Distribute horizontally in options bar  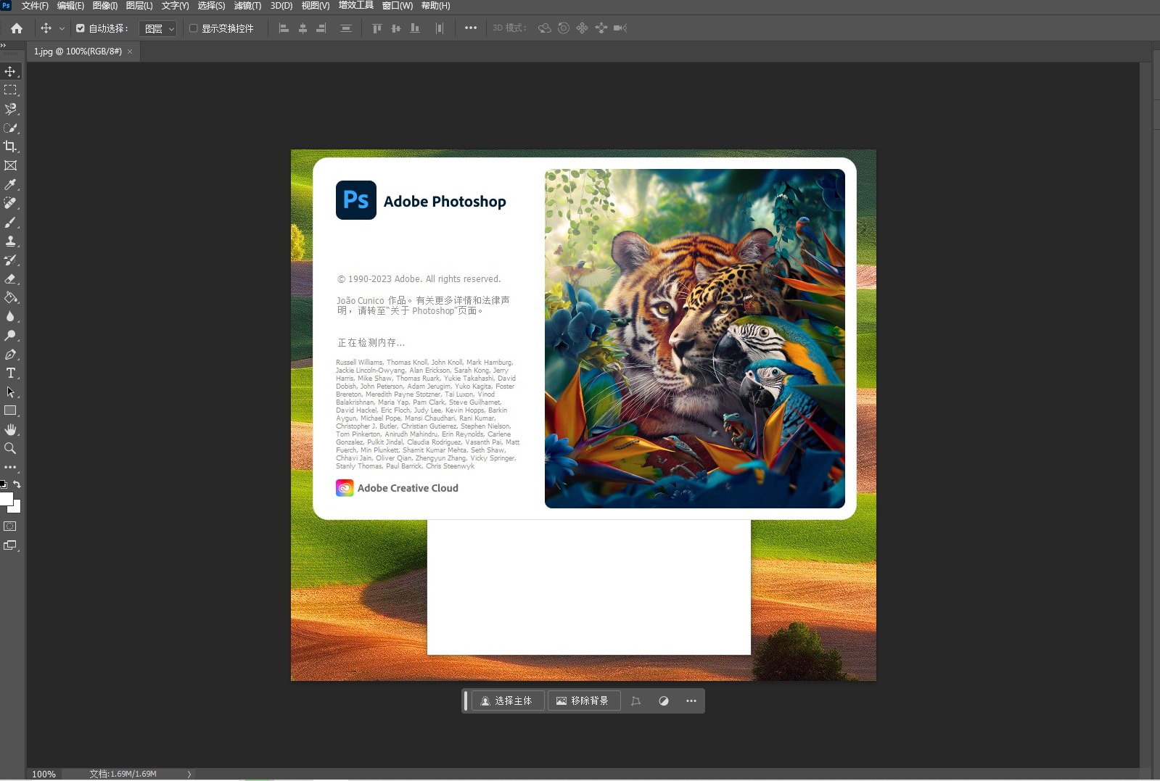tap(440, 28)
